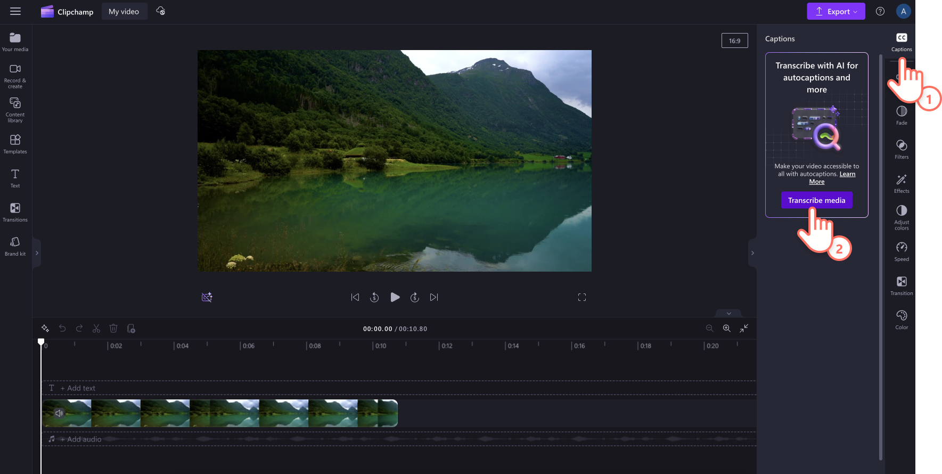This screenshot has width=942, height=474.
Task: Click the Transcribe media button
Action: pyautogui.click(x=816, y=200)
